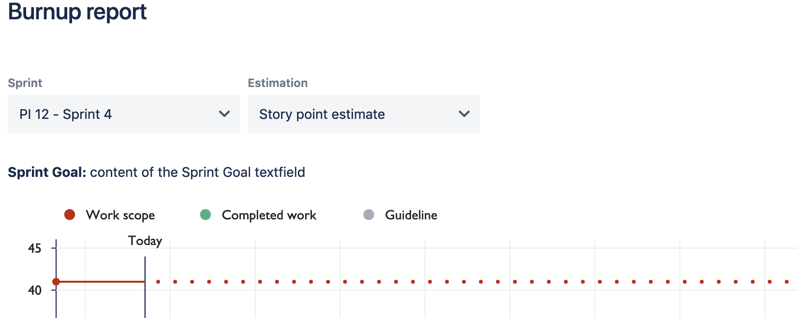This screenshot has height=318, width=797.
Task: Open the Story point estimate dropdown
Action: [363, 114]
